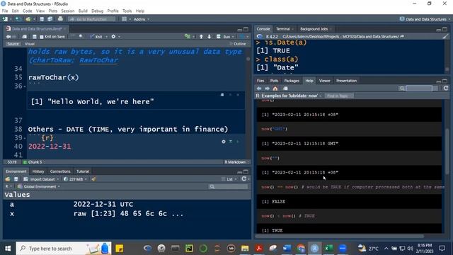Open the R Markdown file type selector

pos(236,162)
